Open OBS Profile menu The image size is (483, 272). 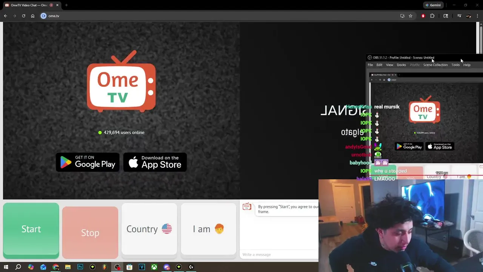tap(415, 65)
